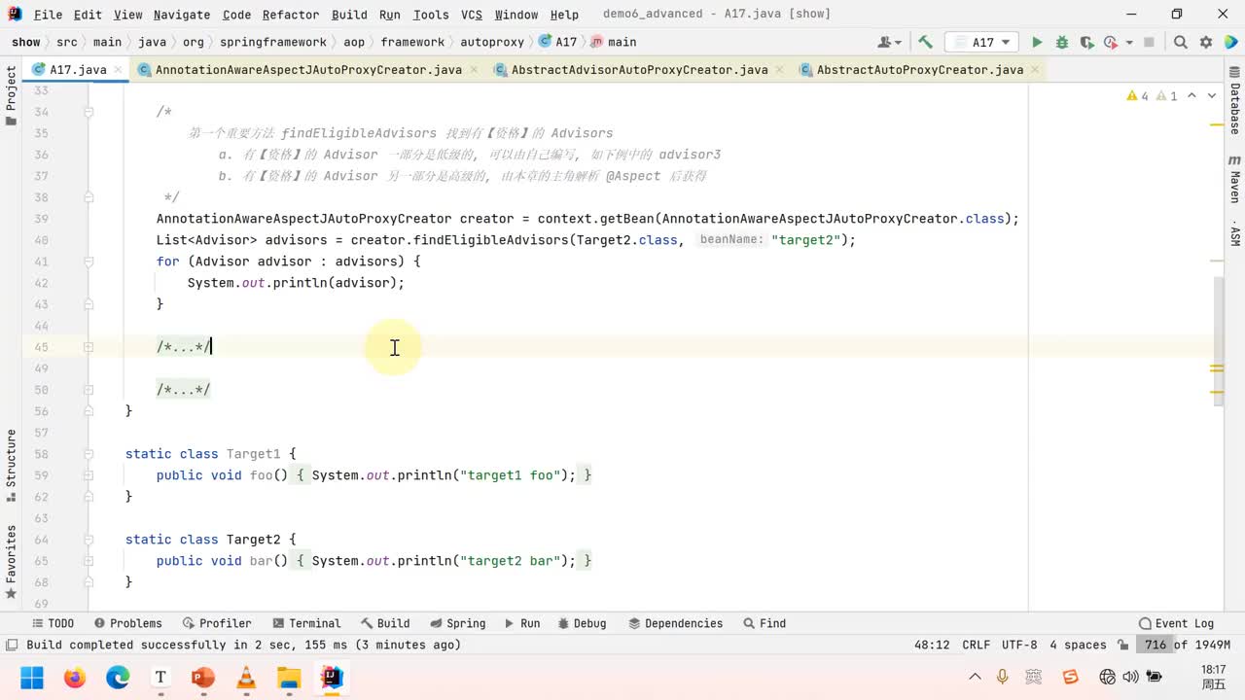This screenshot has width=1245, height=700.
Task: Open the File menu
Action: (x=48, y=15)
